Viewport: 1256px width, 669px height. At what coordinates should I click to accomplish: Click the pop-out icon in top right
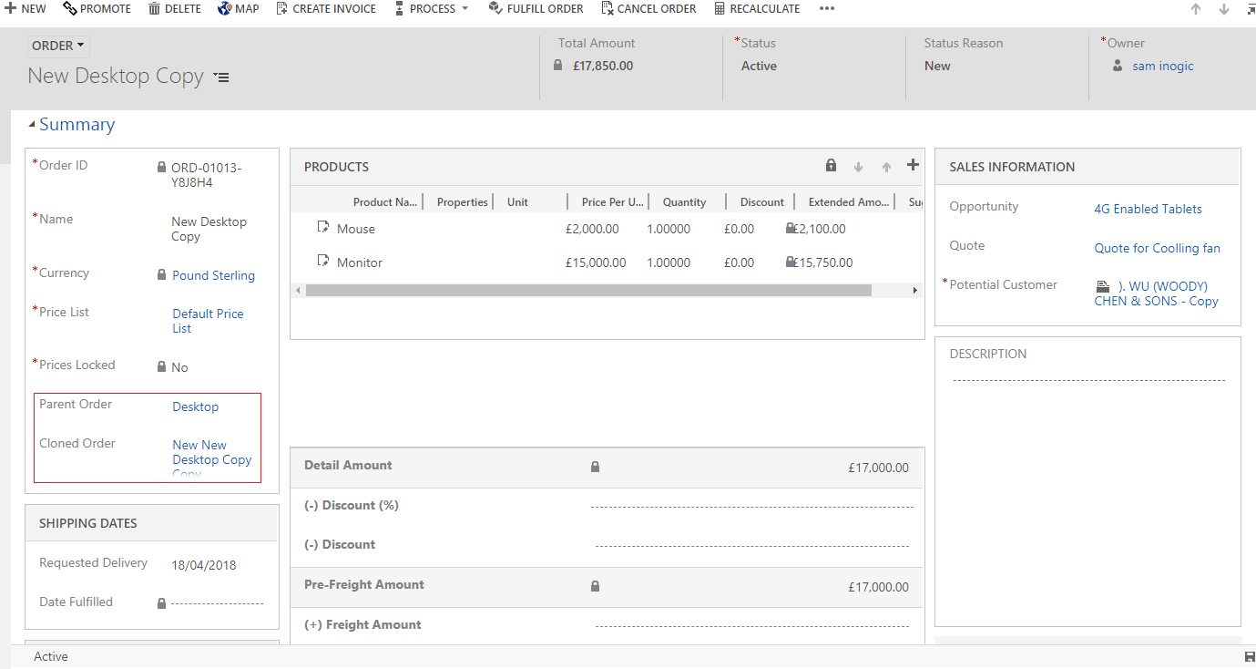(x=1251, y=9)
